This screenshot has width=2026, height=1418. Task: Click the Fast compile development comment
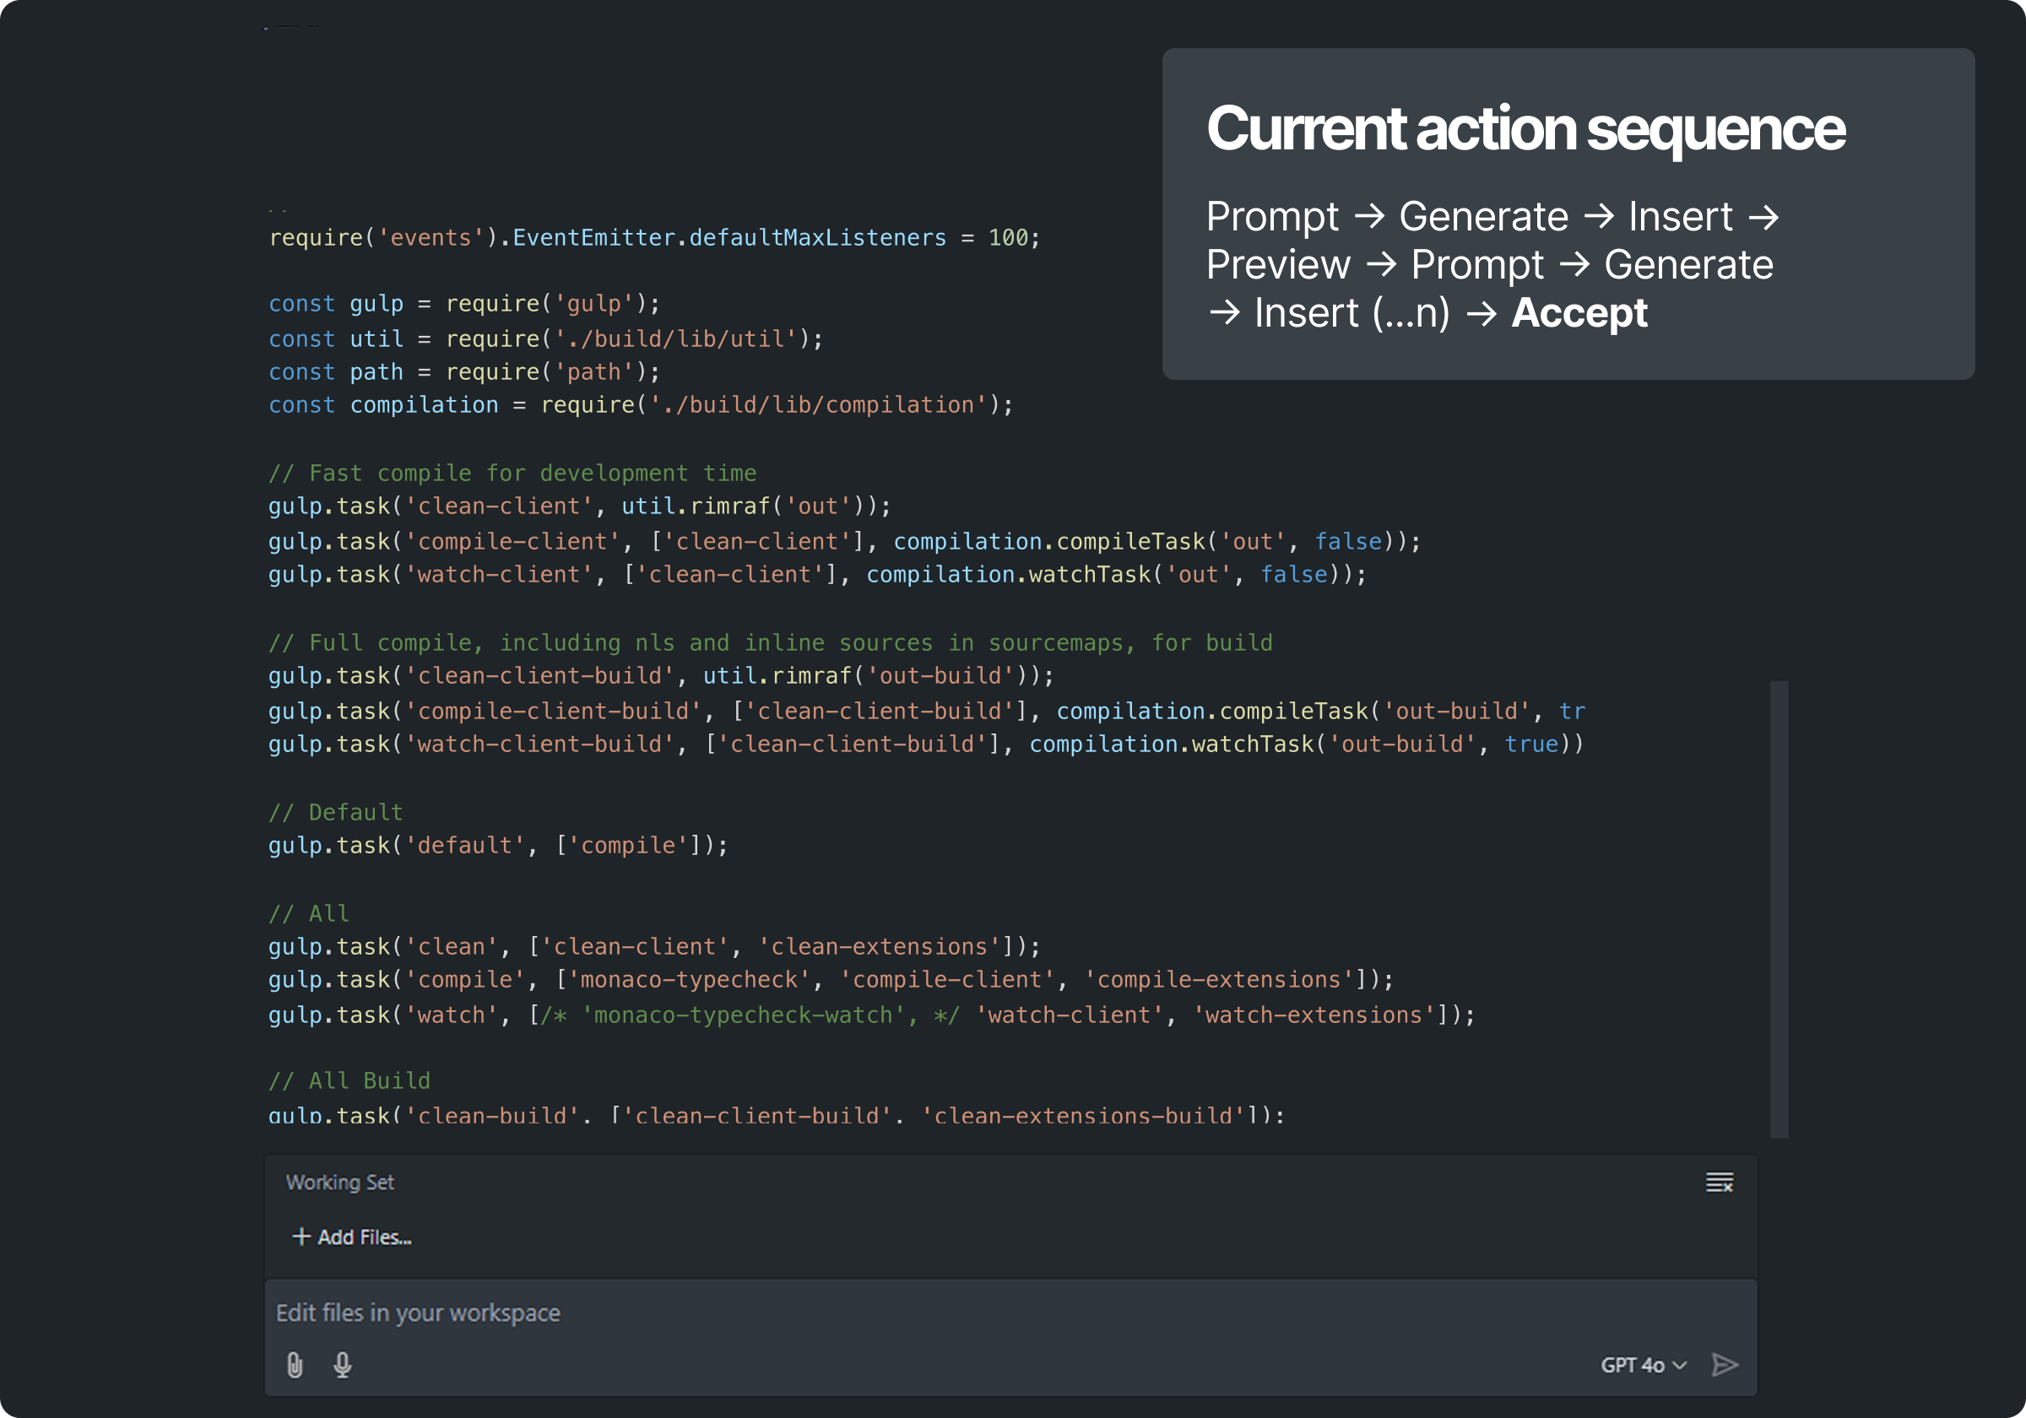pos(512,472)
